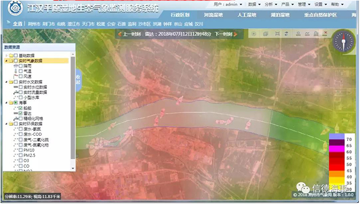
Task: Click the refresh arrows icon in map toolbar
Action: click(286, 34)
